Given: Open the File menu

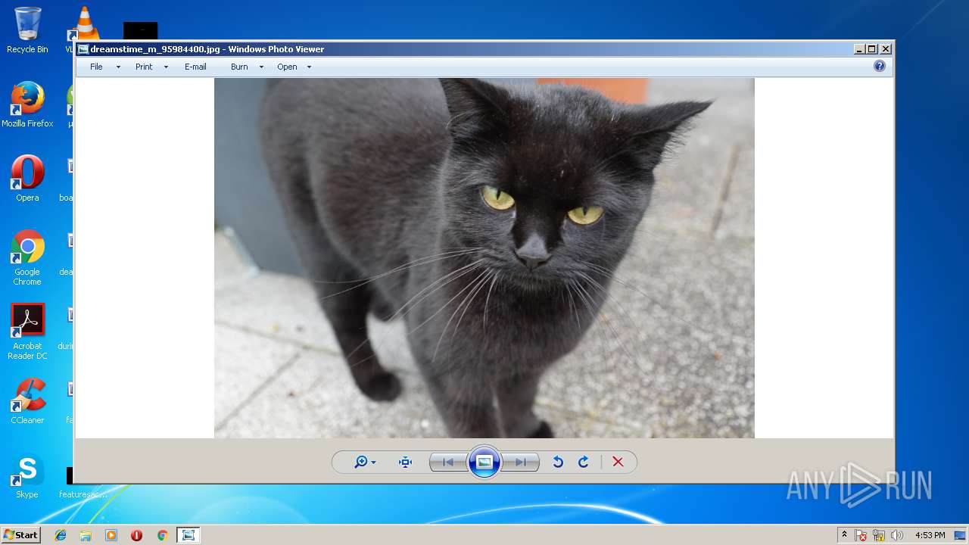Looking at the screenshot, I should [x=96, y=67].
